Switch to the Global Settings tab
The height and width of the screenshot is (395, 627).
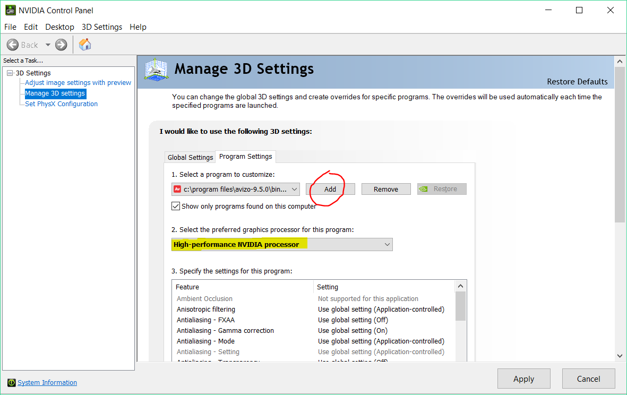pos(190,157)
